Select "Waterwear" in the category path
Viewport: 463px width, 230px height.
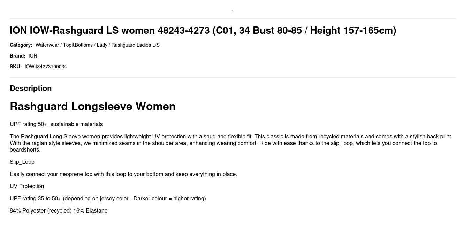[x=47, y=45]
